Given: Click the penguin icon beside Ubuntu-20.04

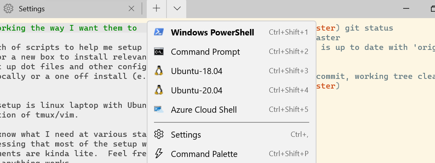Looking at the screenshot, I should tap(159, 90).
